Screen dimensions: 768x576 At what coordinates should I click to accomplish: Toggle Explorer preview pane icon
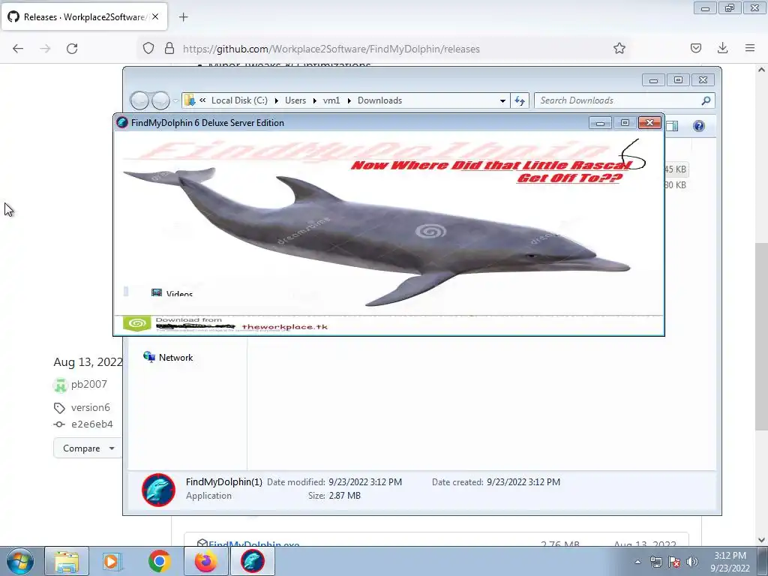pos(673,126)
